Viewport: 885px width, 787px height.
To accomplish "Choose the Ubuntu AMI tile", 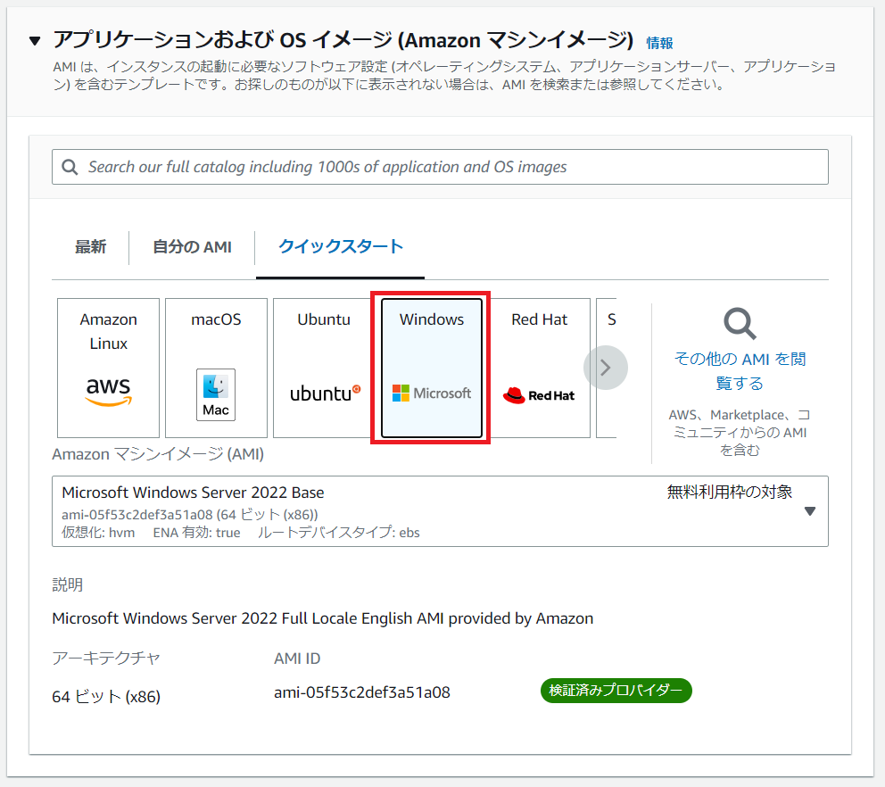I will click(324, 369).
